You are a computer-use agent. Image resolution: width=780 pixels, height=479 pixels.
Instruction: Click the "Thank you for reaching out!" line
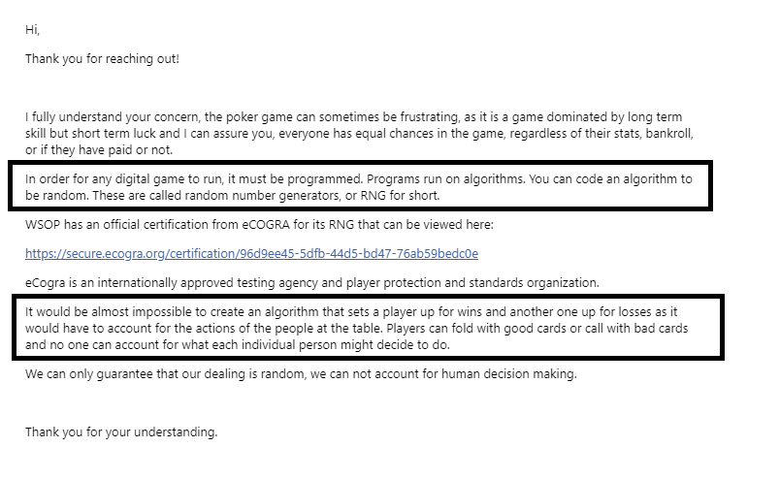[x=102, y=59]
